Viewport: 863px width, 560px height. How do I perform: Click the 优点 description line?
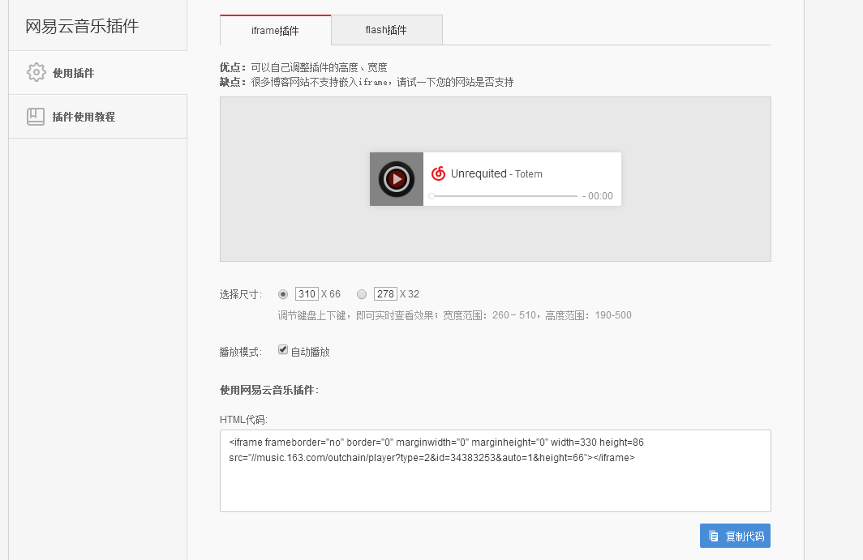pos(303,67)
